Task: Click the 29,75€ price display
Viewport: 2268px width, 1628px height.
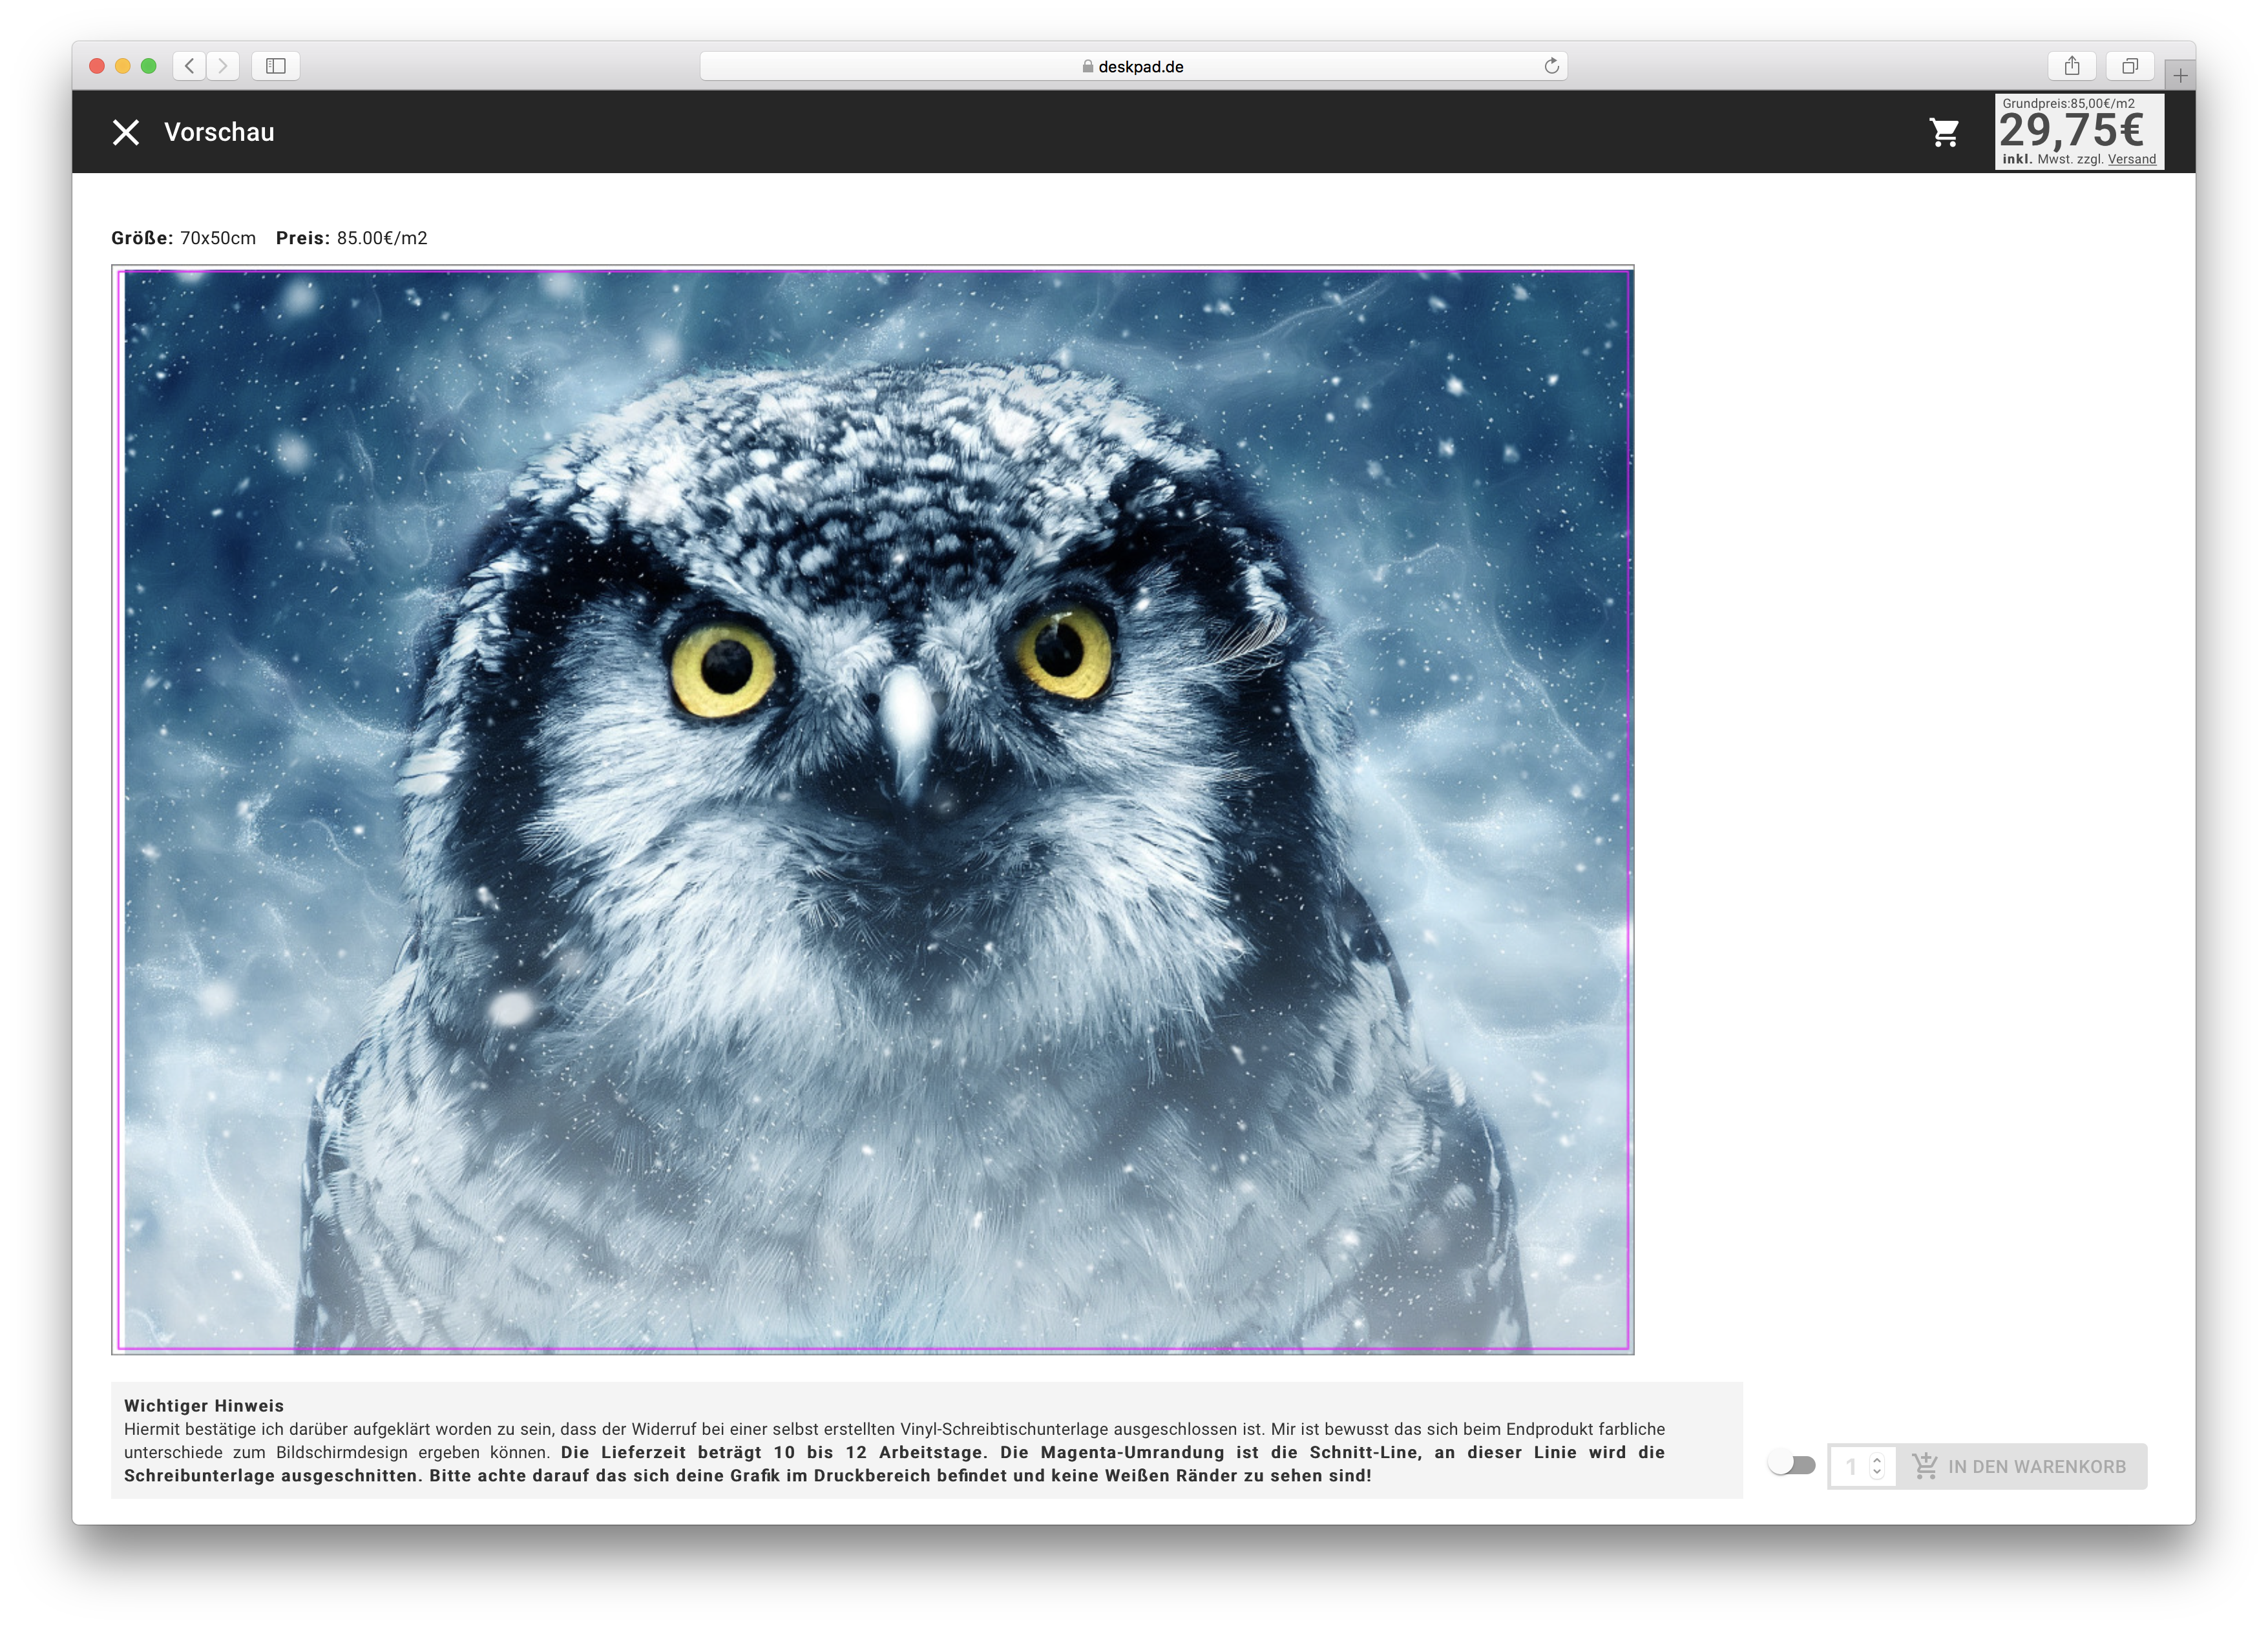Action: 2071,130
